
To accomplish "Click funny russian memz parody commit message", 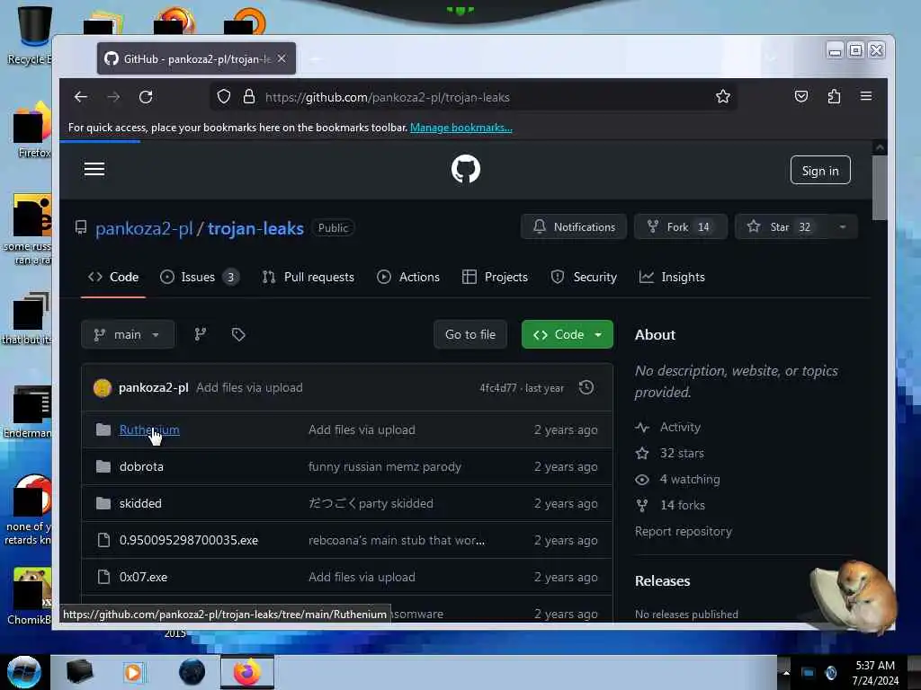I will coord(385,466).
